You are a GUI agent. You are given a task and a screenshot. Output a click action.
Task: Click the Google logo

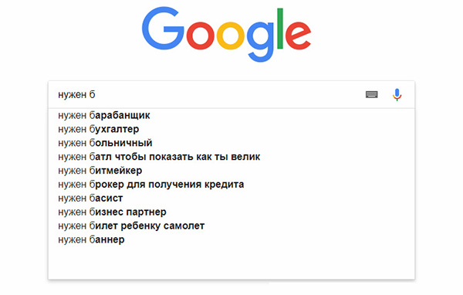tap(226, 34)
